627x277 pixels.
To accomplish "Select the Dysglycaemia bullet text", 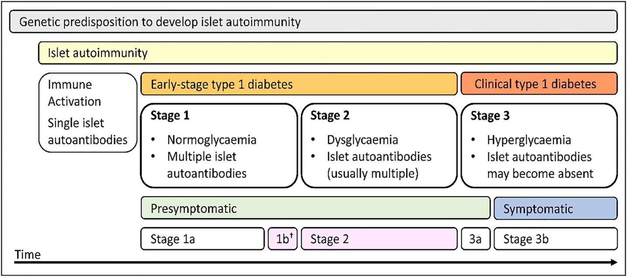I will tap(363, 140).
